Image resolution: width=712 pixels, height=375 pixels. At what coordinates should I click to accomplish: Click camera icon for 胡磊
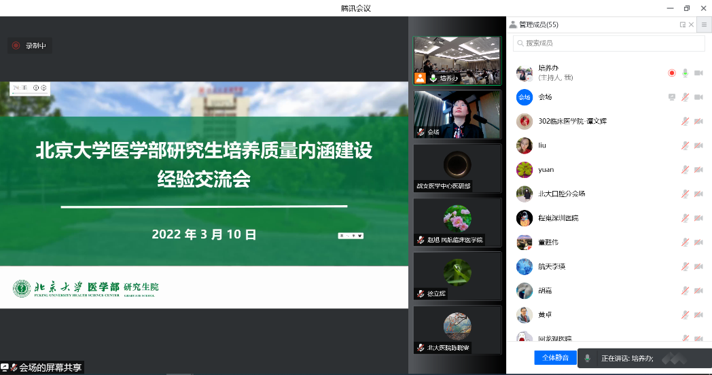click(698, 291)
